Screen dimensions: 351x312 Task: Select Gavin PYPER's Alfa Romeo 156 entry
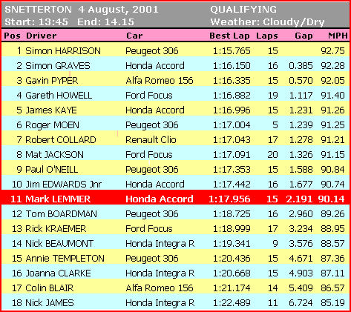click(160, 80)
